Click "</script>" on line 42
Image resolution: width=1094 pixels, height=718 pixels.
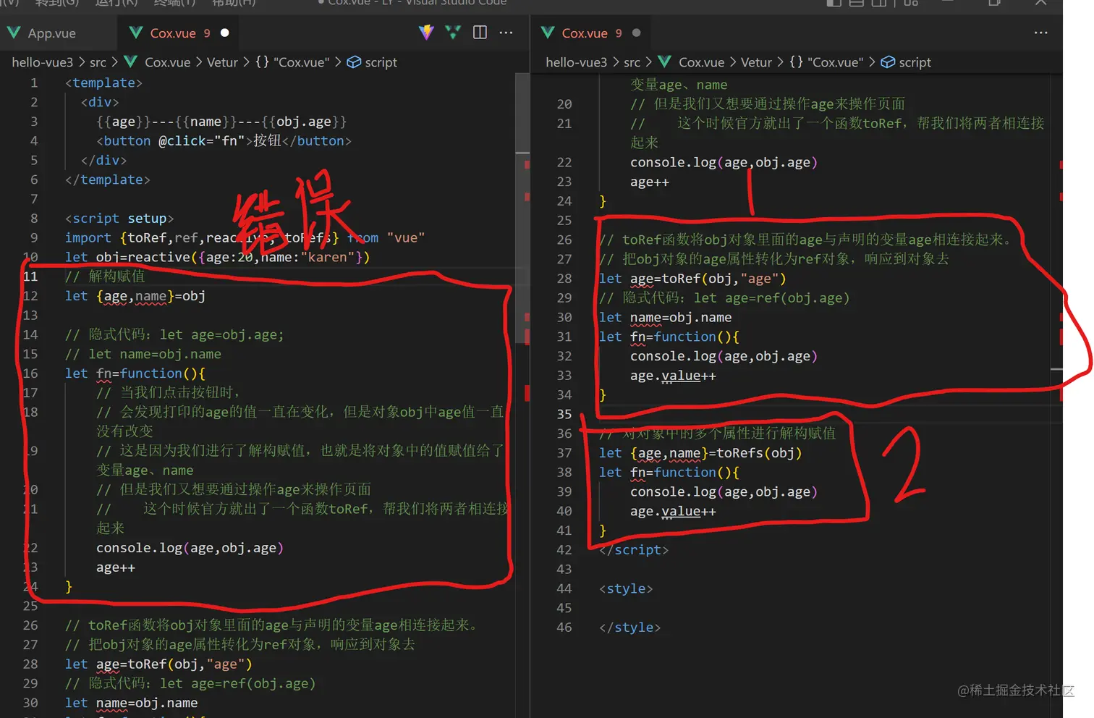[x=634, y=550]
